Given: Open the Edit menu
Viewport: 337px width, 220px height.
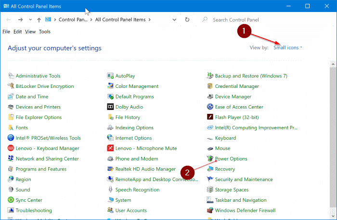Looking at the screenshot, I should point(17,32).
